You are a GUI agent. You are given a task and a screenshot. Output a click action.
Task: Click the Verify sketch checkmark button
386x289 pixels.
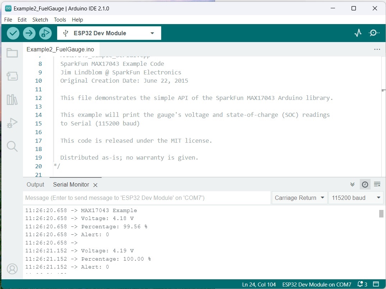click(x=13, y=33)
